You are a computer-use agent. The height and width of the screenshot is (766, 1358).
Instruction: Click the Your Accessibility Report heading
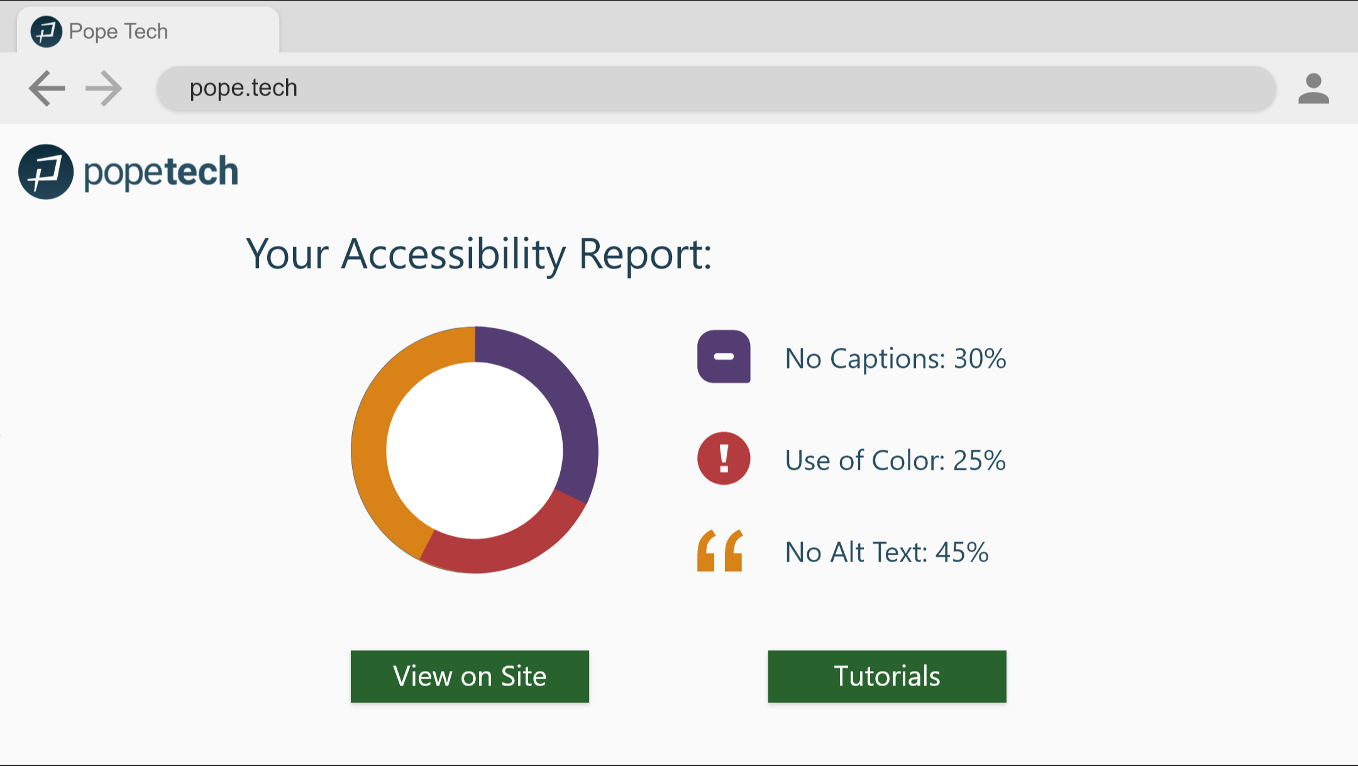tap(478, 254)
